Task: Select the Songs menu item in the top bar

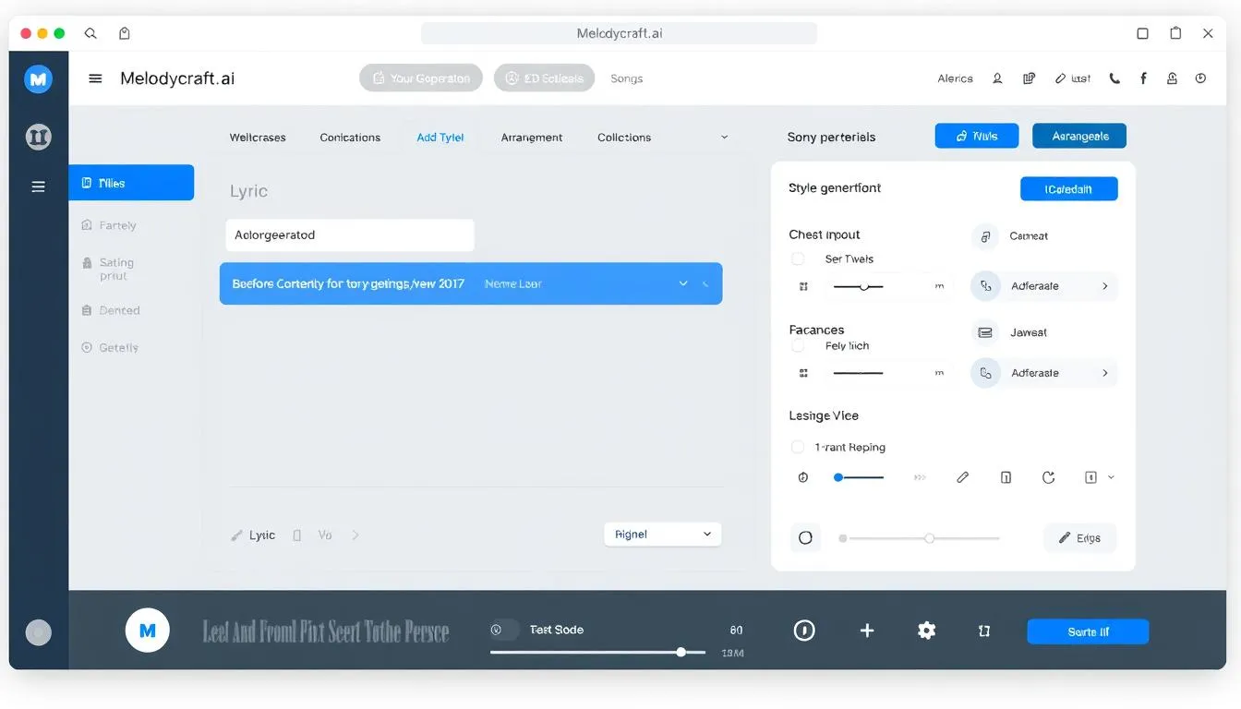Action: [x=626, y=78]
